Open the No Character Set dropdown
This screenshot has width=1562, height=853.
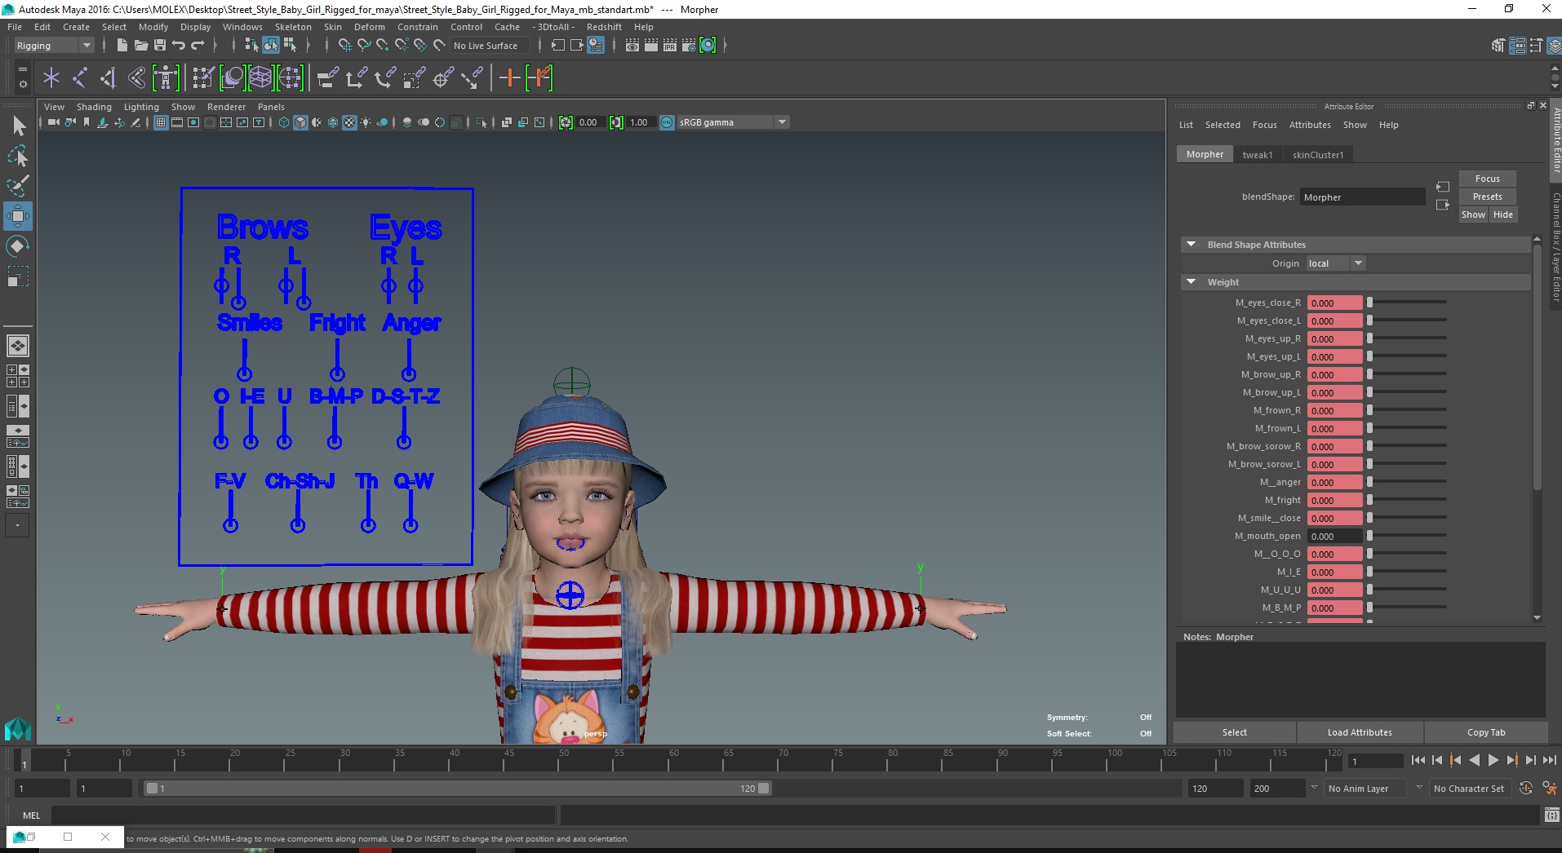[1468, 789]
